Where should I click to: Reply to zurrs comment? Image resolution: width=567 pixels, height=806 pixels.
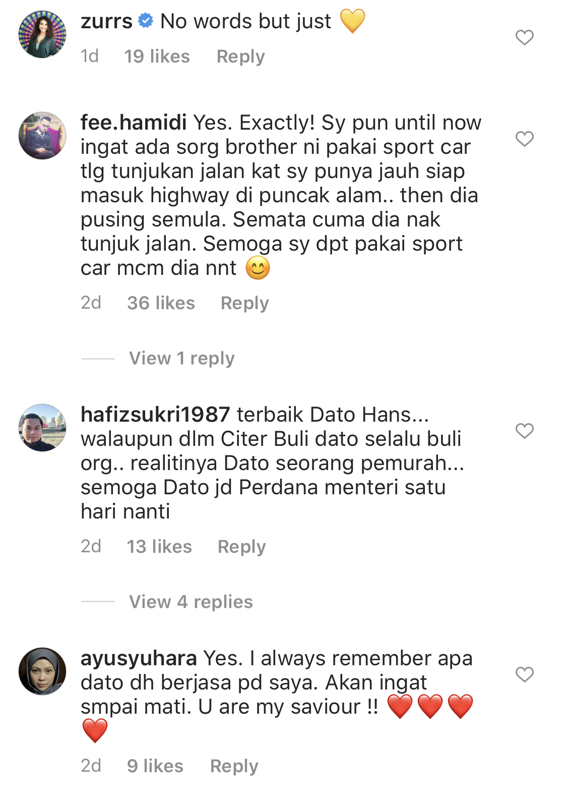pos(240,56)
